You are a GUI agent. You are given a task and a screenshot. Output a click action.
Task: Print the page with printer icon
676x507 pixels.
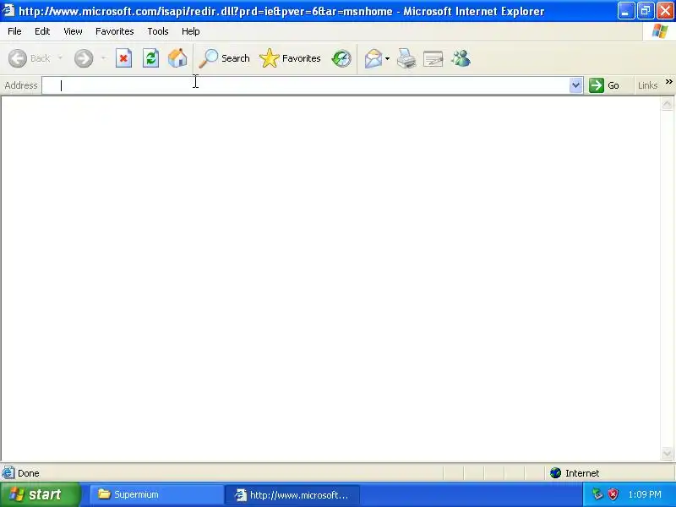coord(406,58)
